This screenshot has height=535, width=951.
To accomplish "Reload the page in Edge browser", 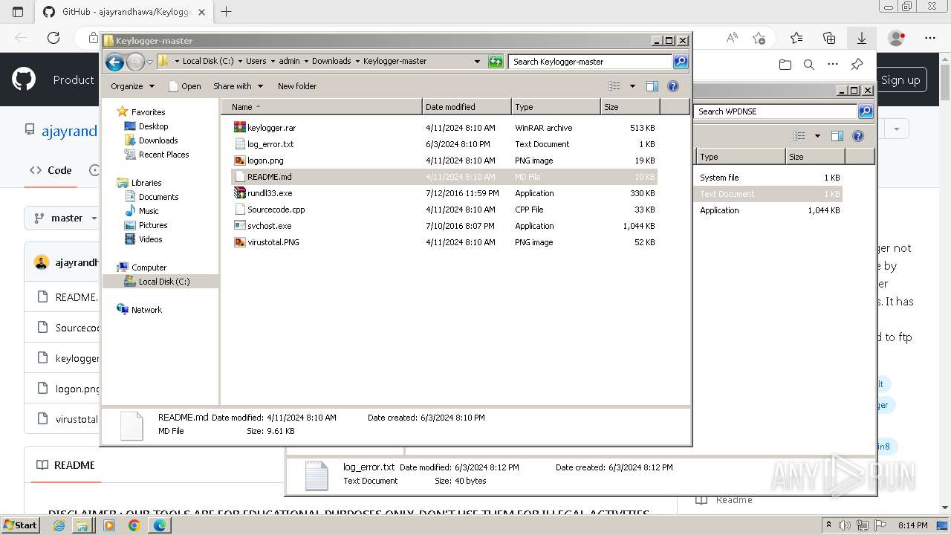I will [x=53, y=38].
